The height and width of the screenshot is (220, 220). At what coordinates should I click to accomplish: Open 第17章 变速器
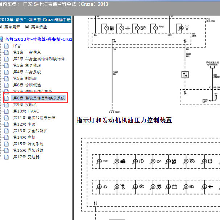click(26, 157)
